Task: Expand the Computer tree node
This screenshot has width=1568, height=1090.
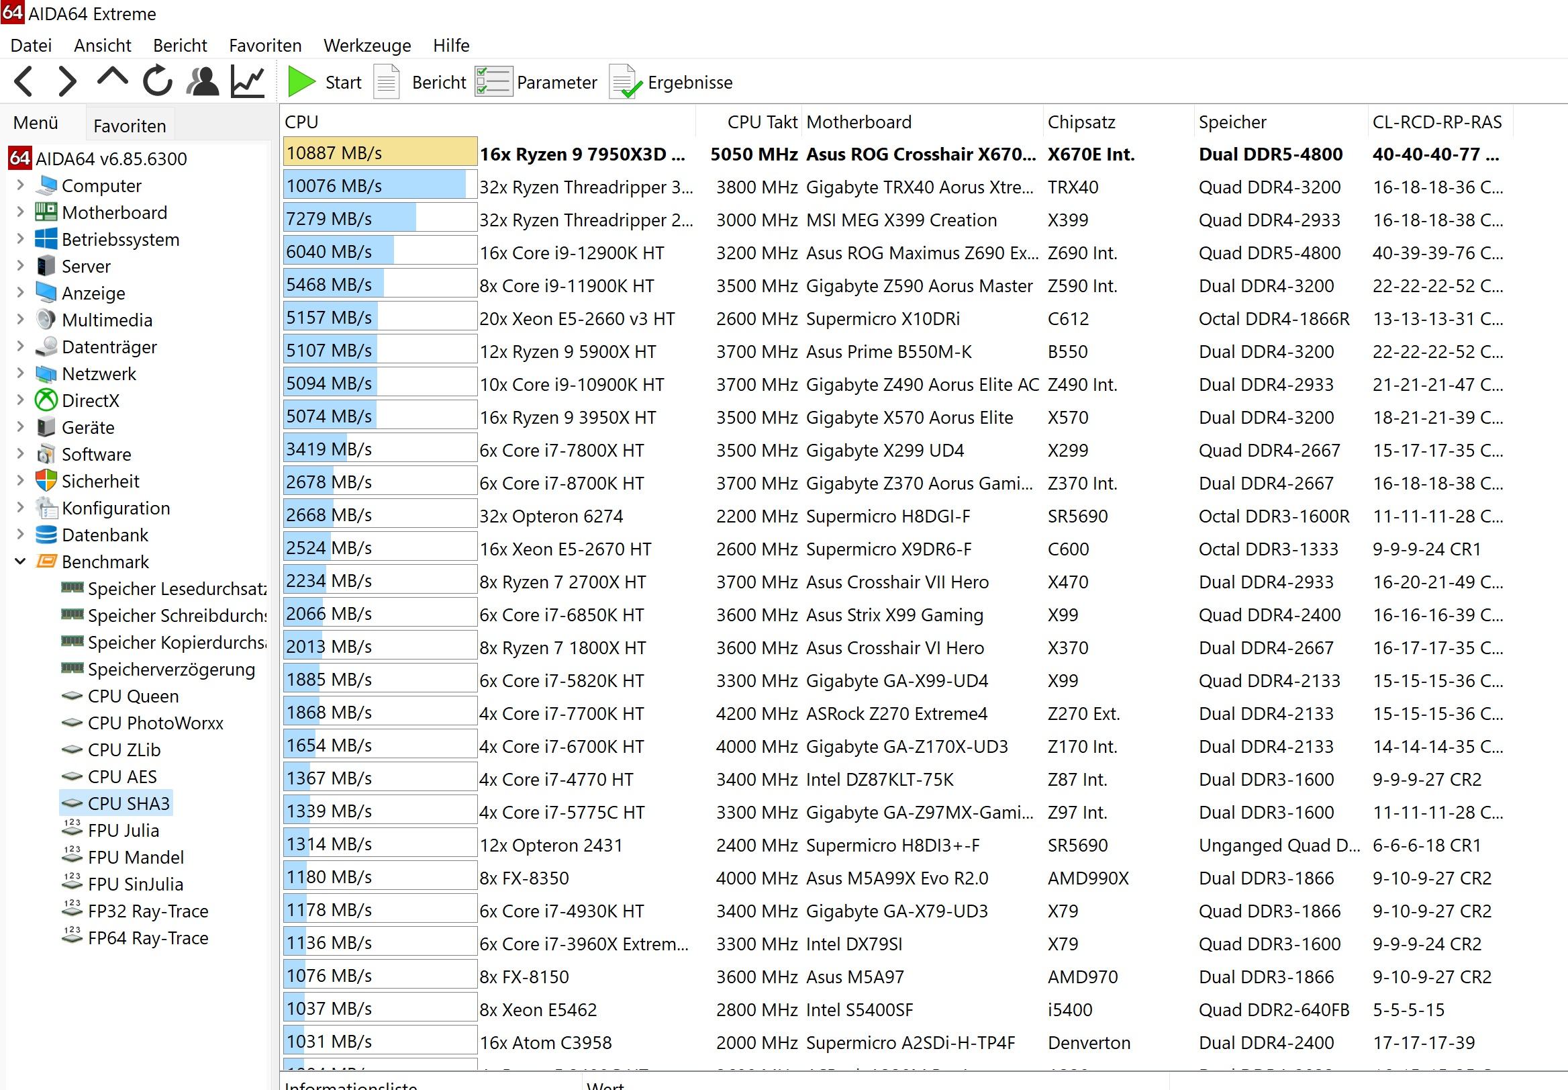Action: pyautogui.click(x=19, y=185)
